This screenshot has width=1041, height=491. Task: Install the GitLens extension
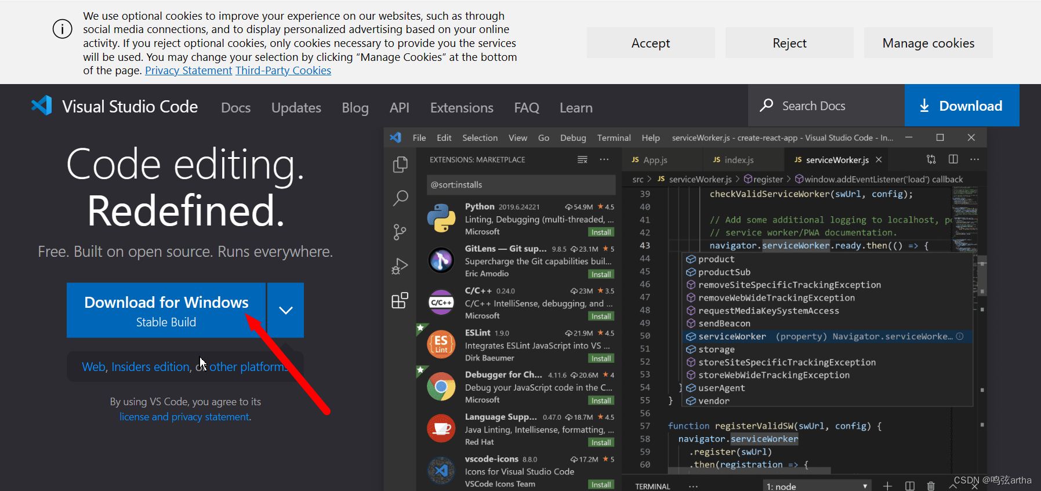[601, 274]
